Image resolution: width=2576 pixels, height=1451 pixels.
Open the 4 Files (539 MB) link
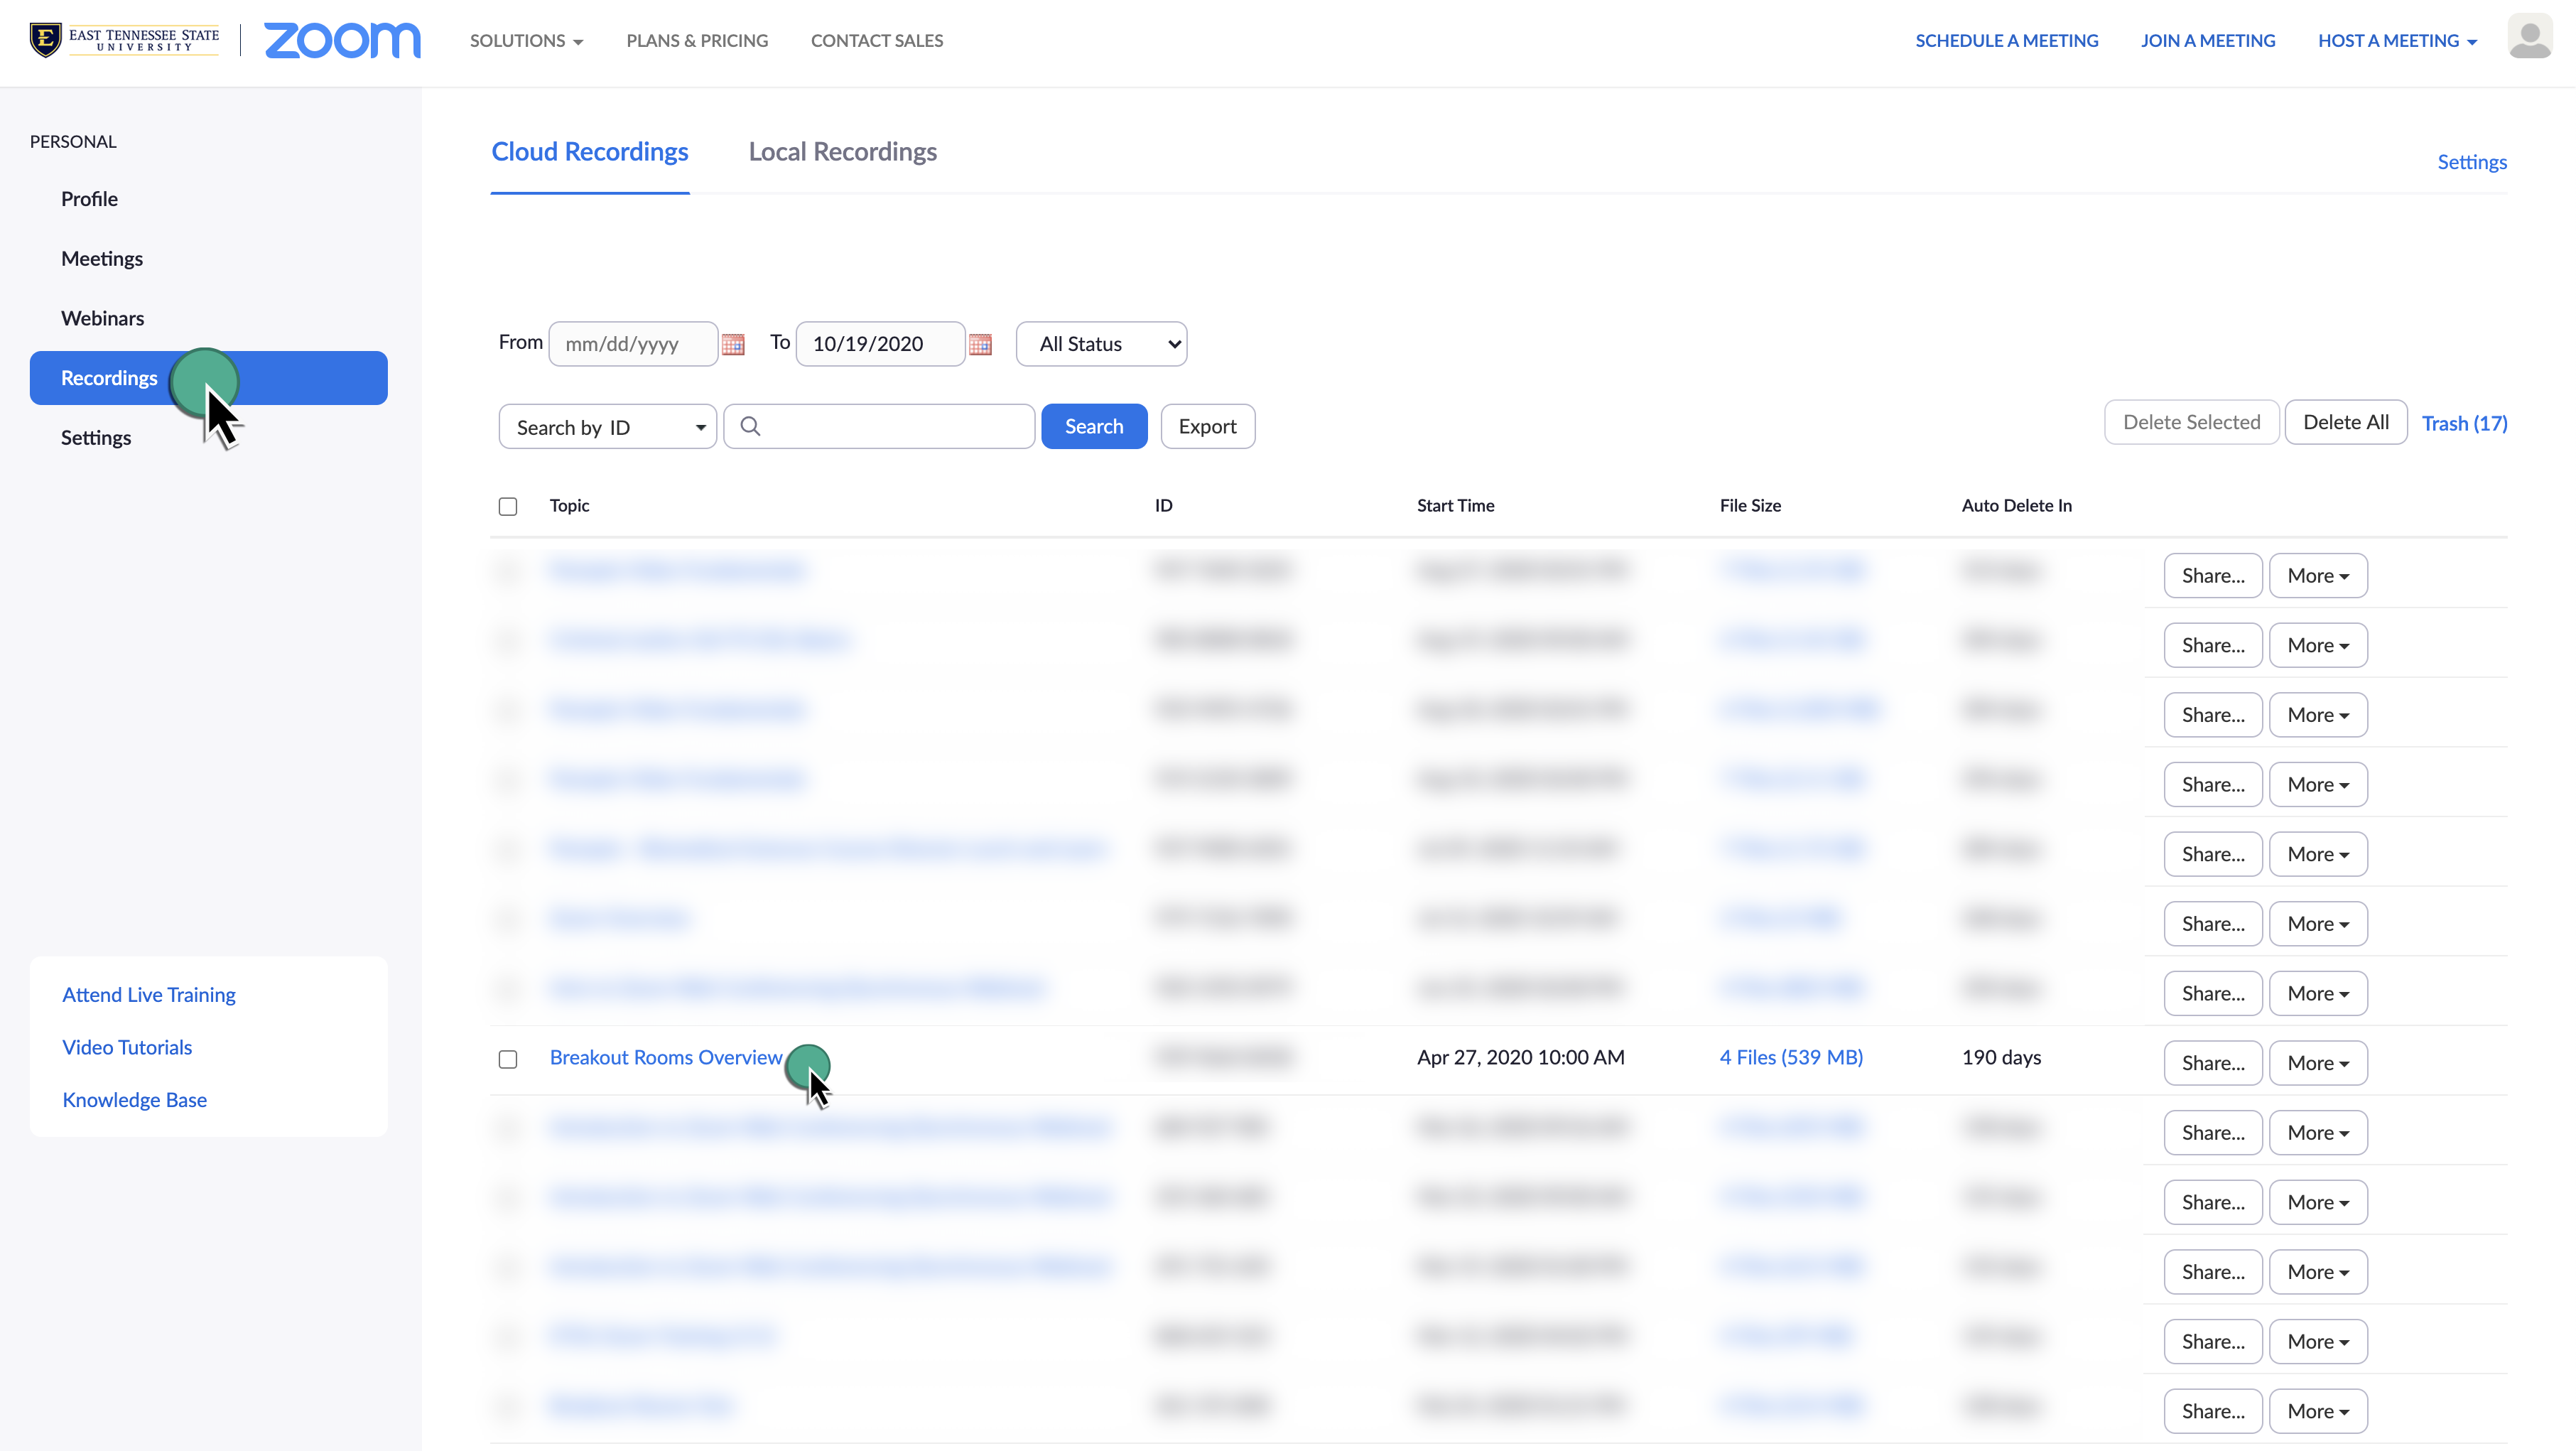1790,1057
